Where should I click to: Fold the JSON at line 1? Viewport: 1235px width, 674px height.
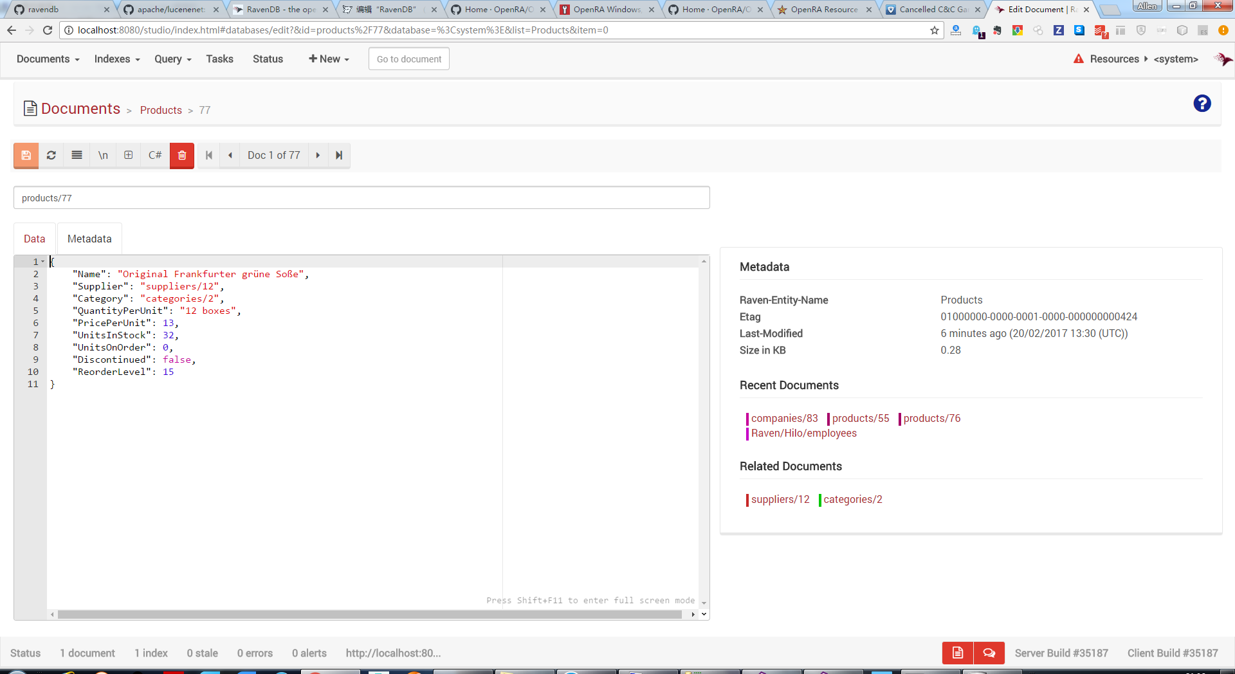point(43,262)
